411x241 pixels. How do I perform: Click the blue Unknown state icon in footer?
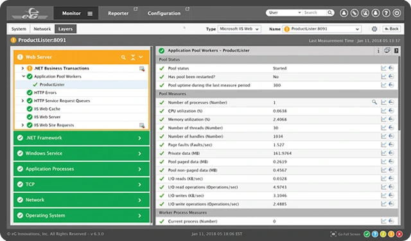click(375, 234)
